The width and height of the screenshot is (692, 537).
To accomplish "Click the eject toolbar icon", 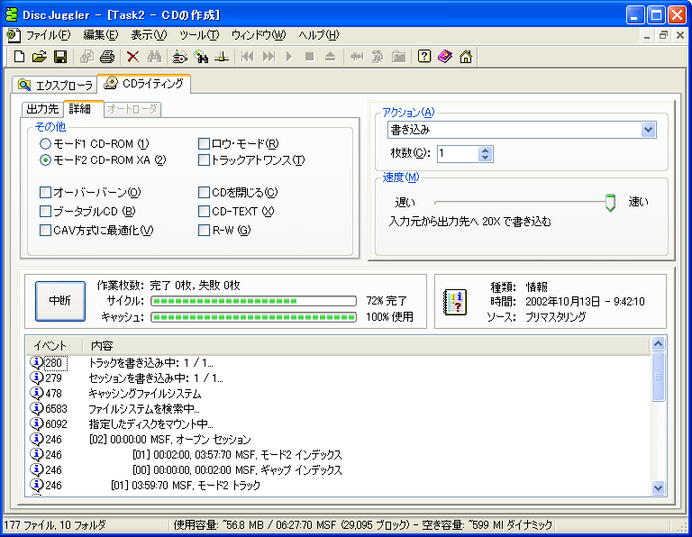I will (330, 57).
